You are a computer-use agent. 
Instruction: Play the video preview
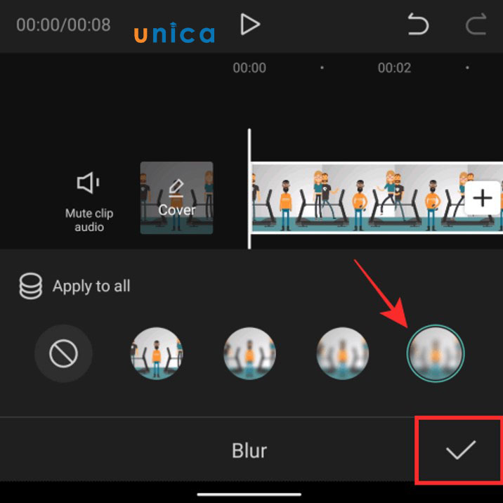coord(250,25)
